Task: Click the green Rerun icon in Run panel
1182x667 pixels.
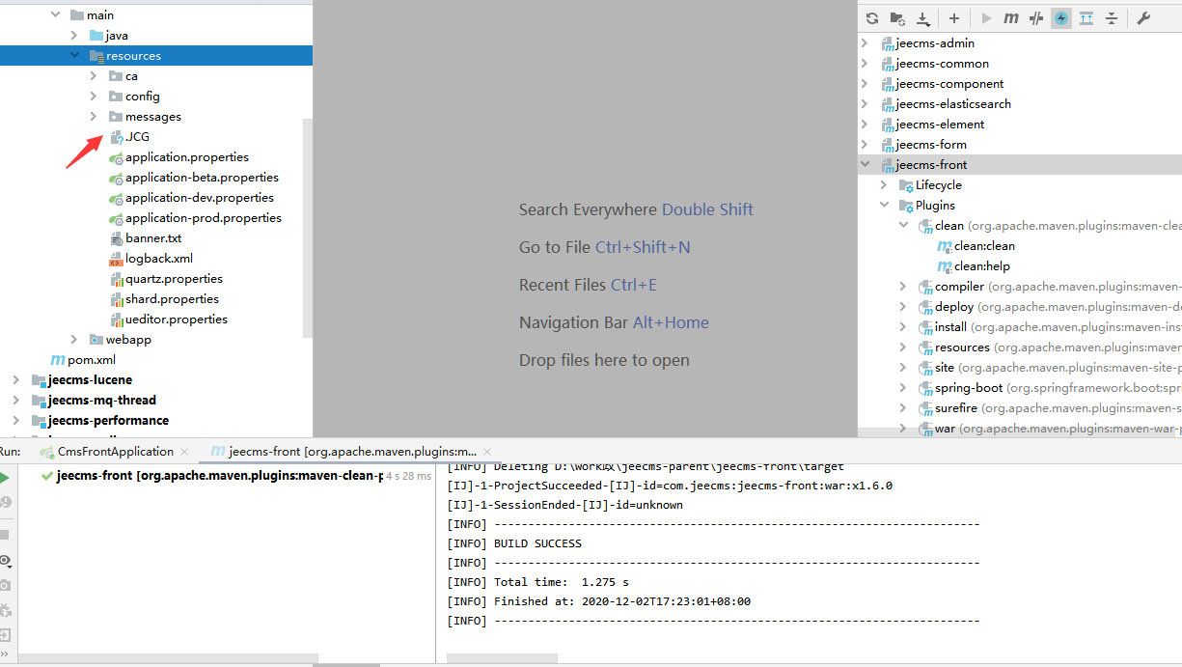Action: click(5, 478)
